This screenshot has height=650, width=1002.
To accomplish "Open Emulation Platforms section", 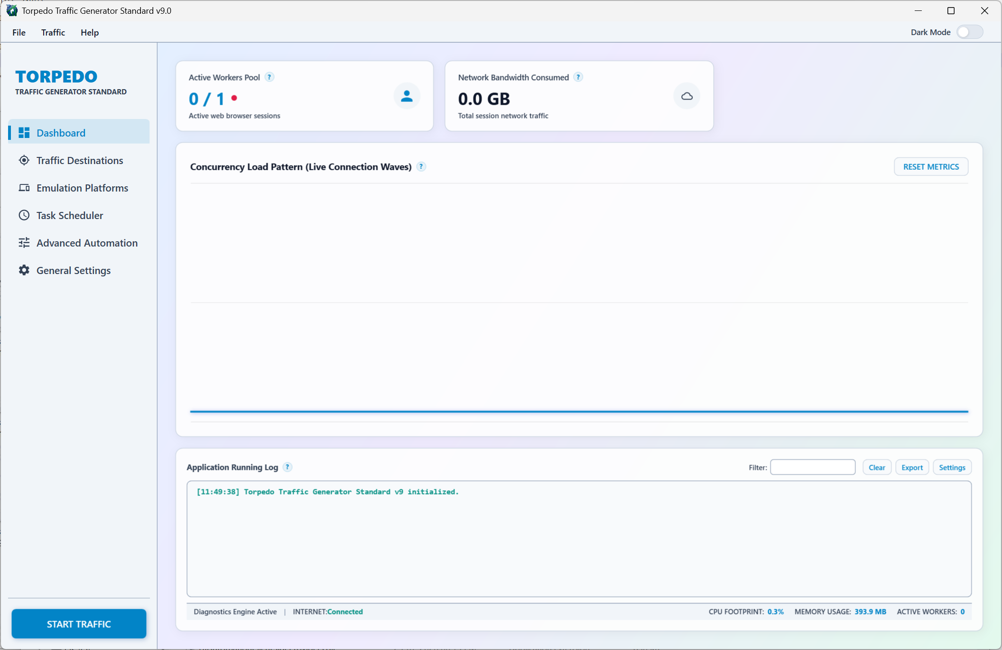I will pos(79,188).
